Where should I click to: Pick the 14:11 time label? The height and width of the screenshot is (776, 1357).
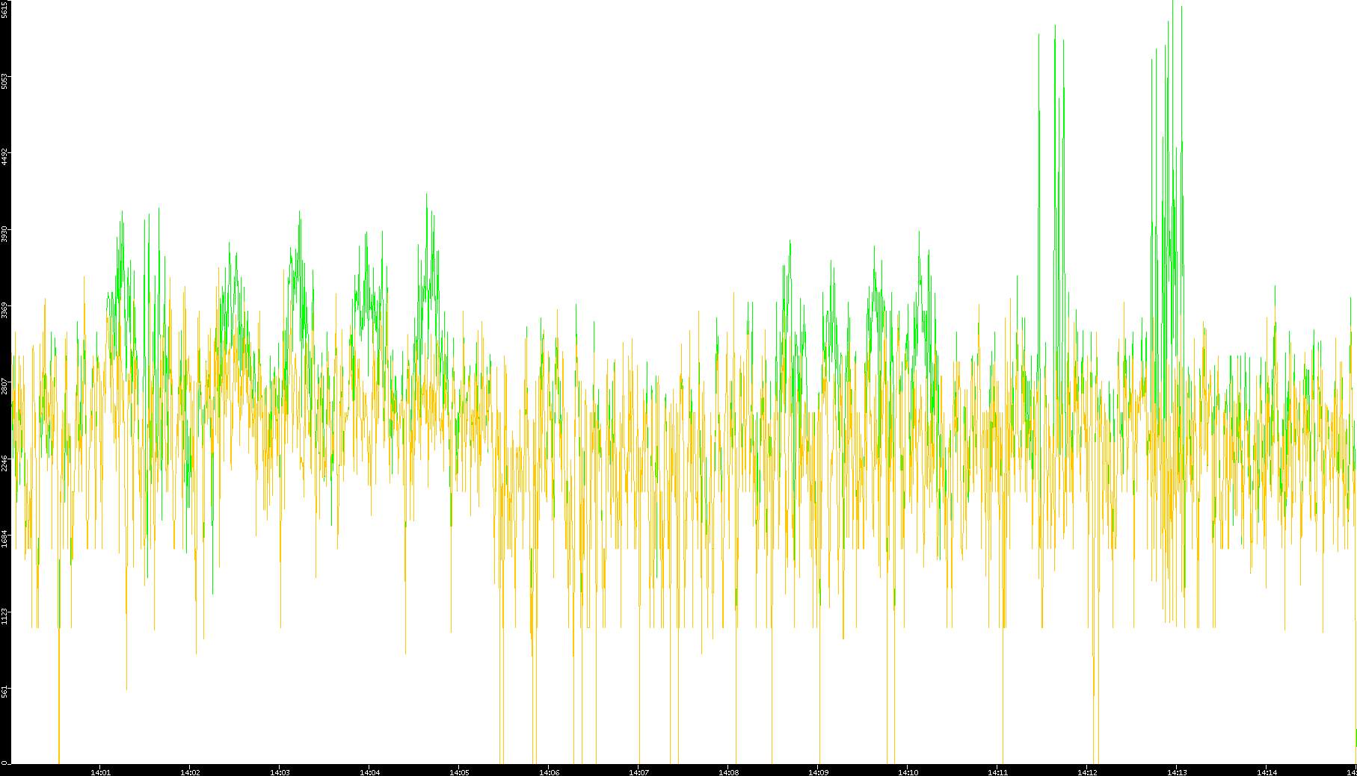[997, 772]
